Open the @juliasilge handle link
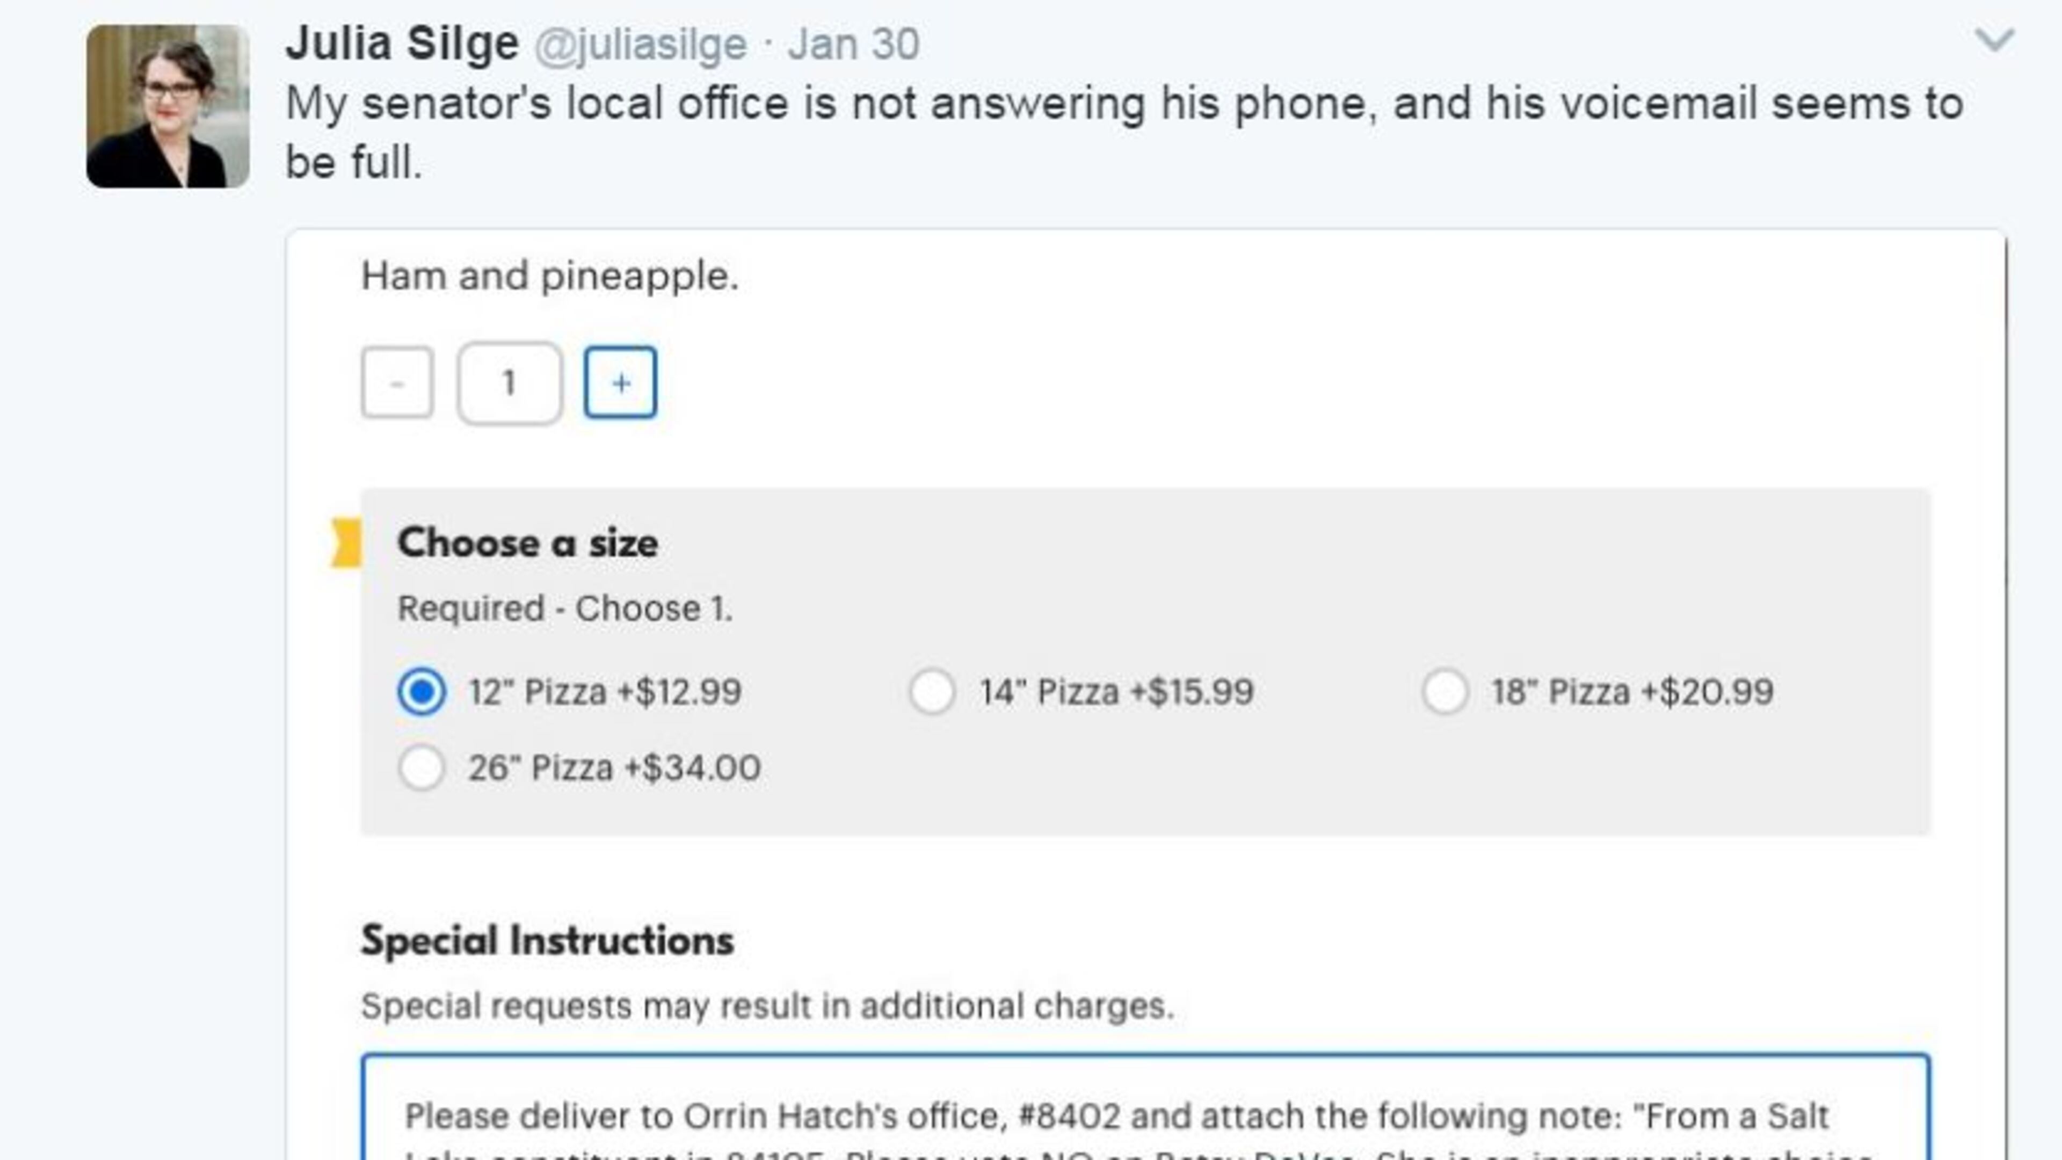 [641, 44]
